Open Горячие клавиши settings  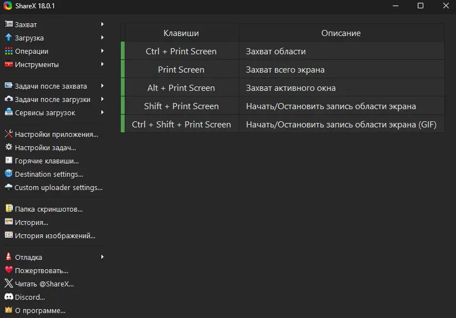(47, 161)
